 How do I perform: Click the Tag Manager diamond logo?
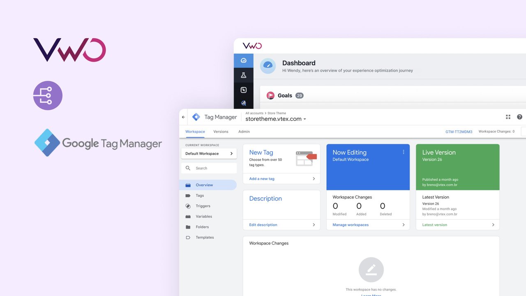pos(196,117)
